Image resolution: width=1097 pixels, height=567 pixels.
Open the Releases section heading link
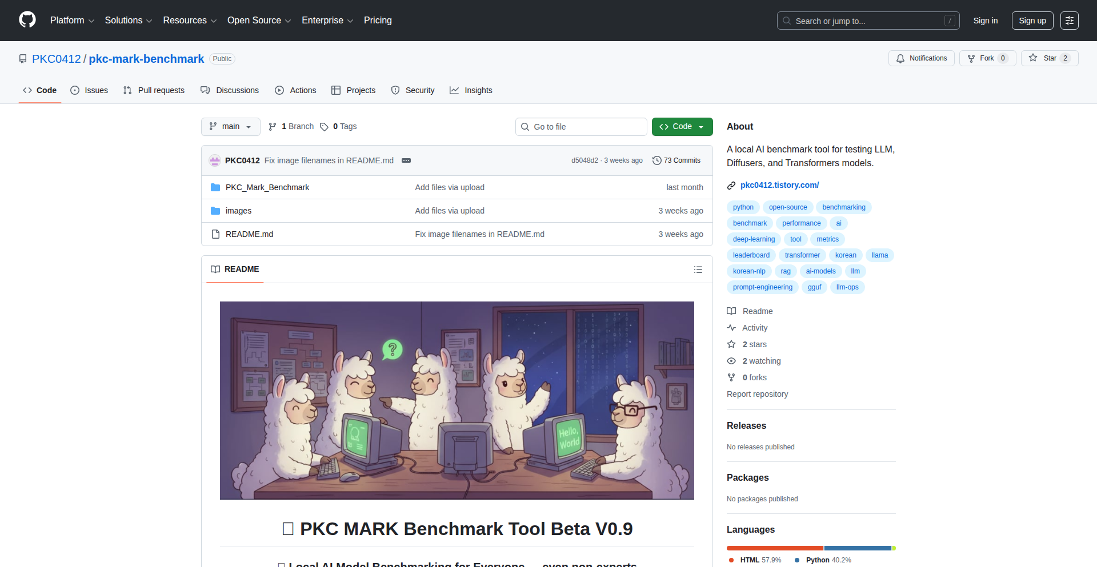(746, 426)
